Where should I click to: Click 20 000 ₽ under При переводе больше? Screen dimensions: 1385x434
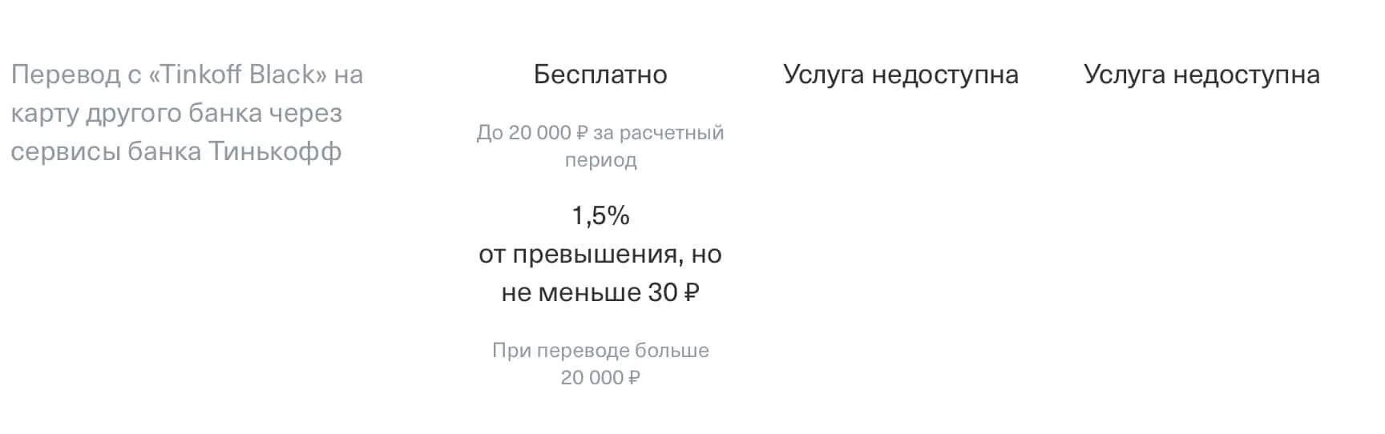[x=600, y=377]
